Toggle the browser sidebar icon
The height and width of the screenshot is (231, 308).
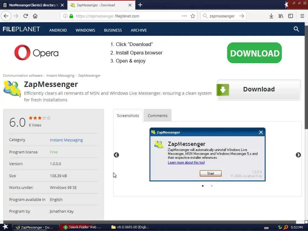291,16
